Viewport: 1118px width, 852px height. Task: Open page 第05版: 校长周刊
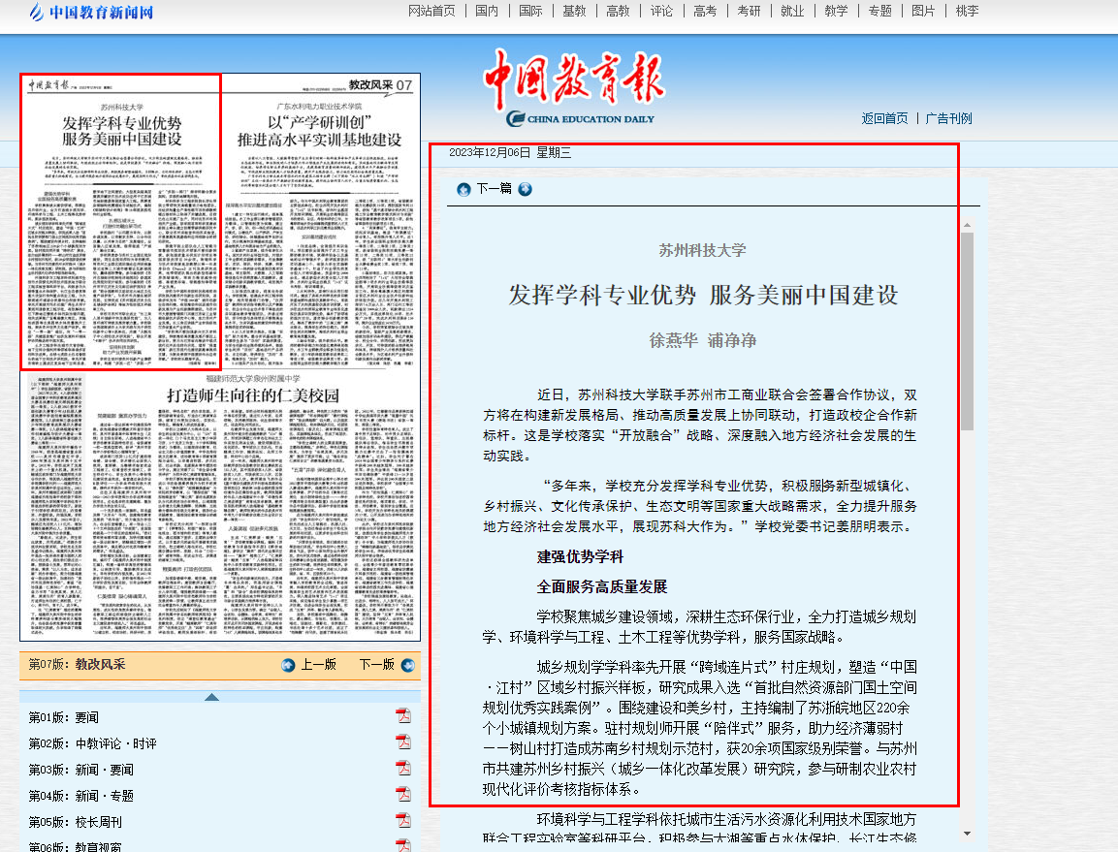coord(75,822)
